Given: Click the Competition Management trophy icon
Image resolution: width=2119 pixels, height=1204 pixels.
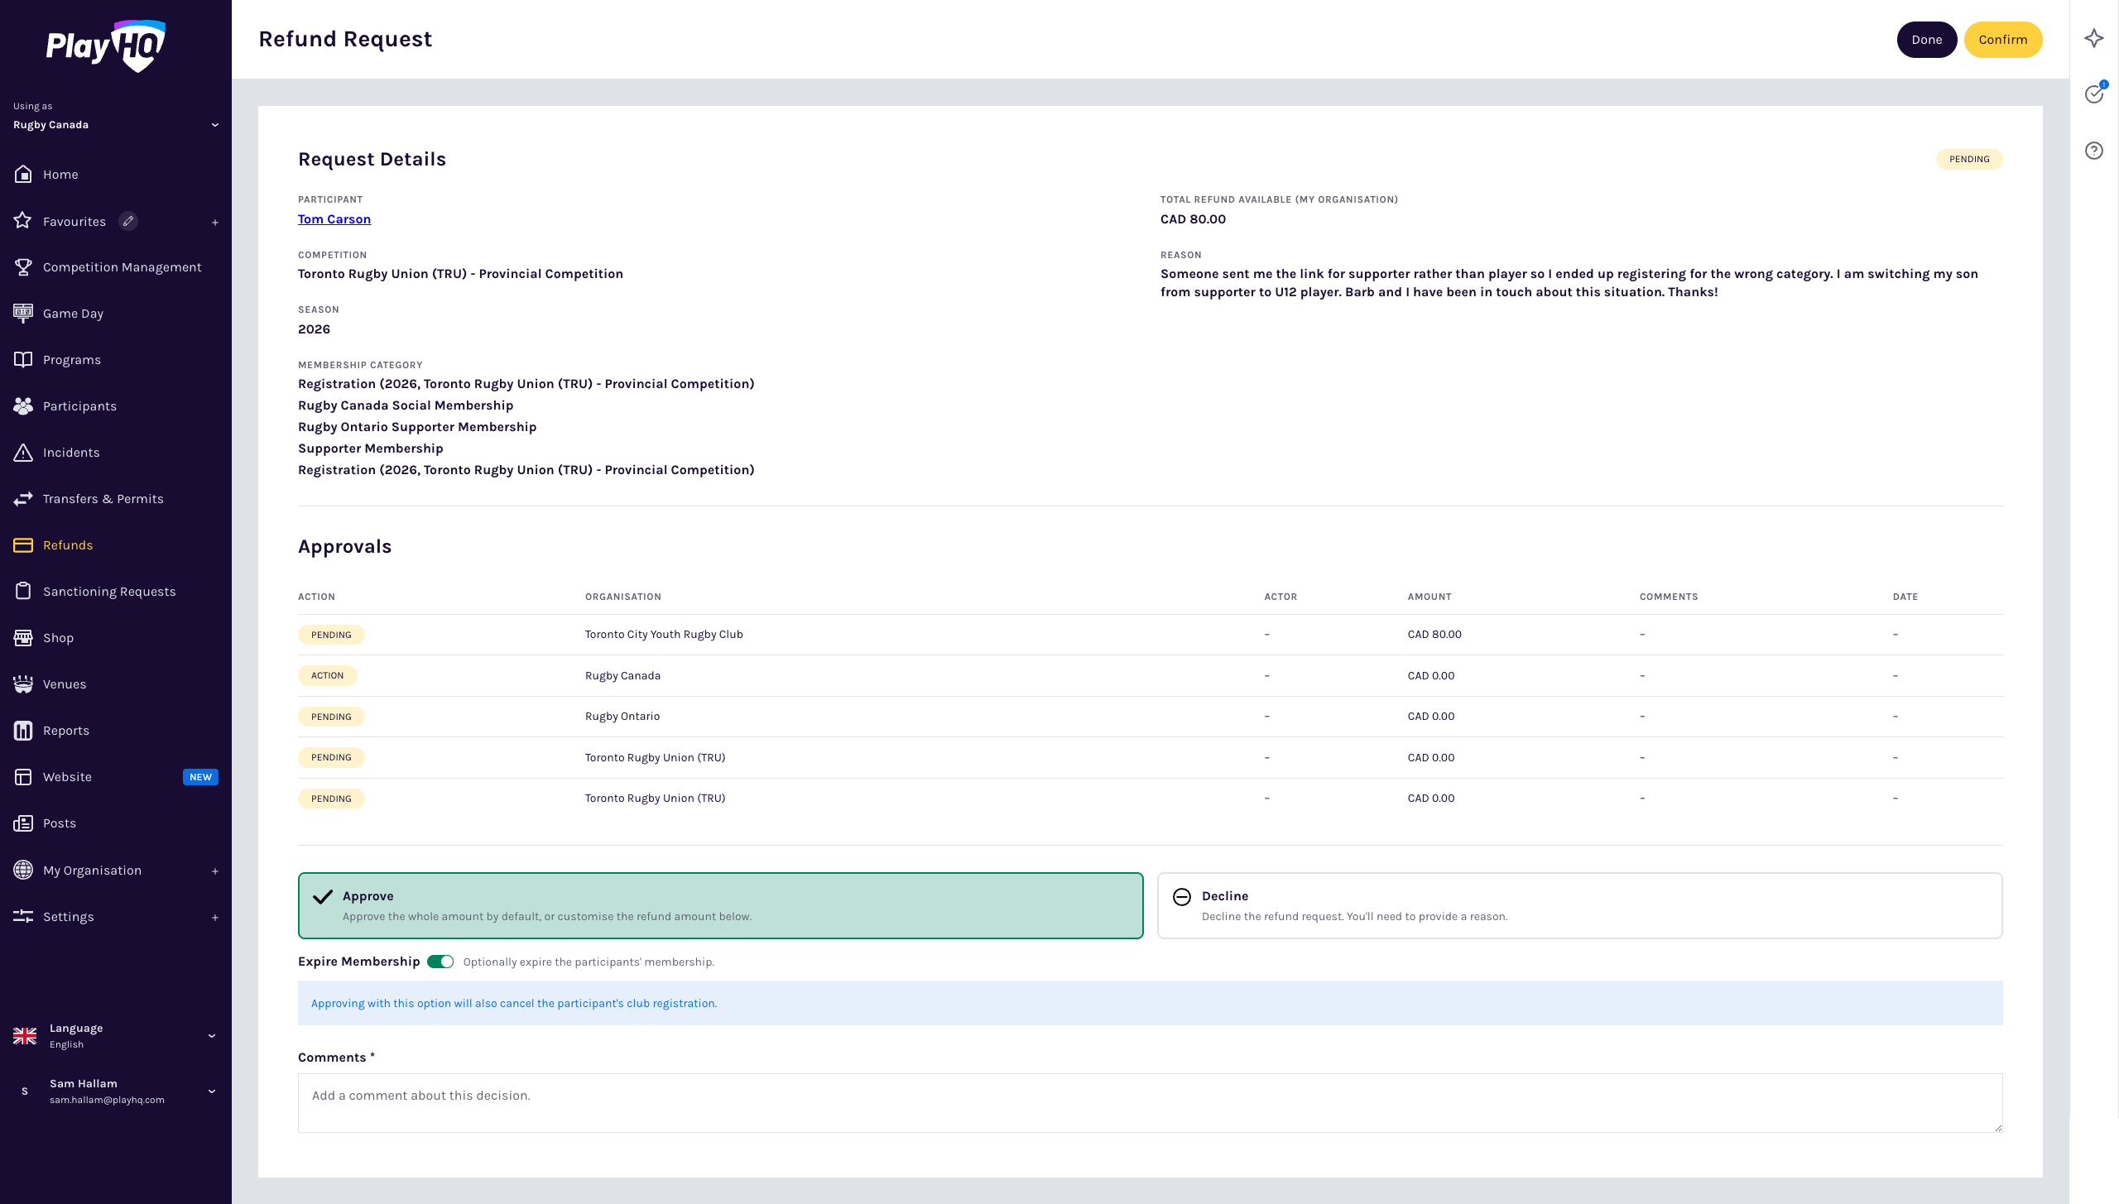Looking at the screenshot, I should (x=23, y=267).
